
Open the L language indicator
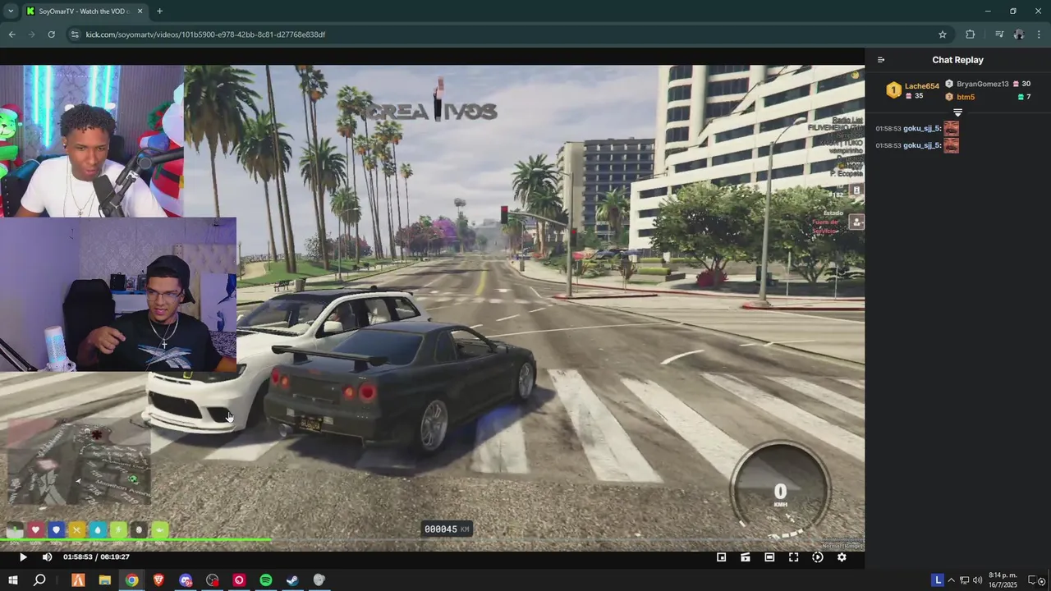coord(937,580)
